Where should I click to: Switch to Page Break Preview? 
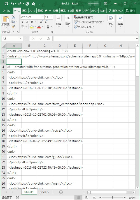point(94,197)
